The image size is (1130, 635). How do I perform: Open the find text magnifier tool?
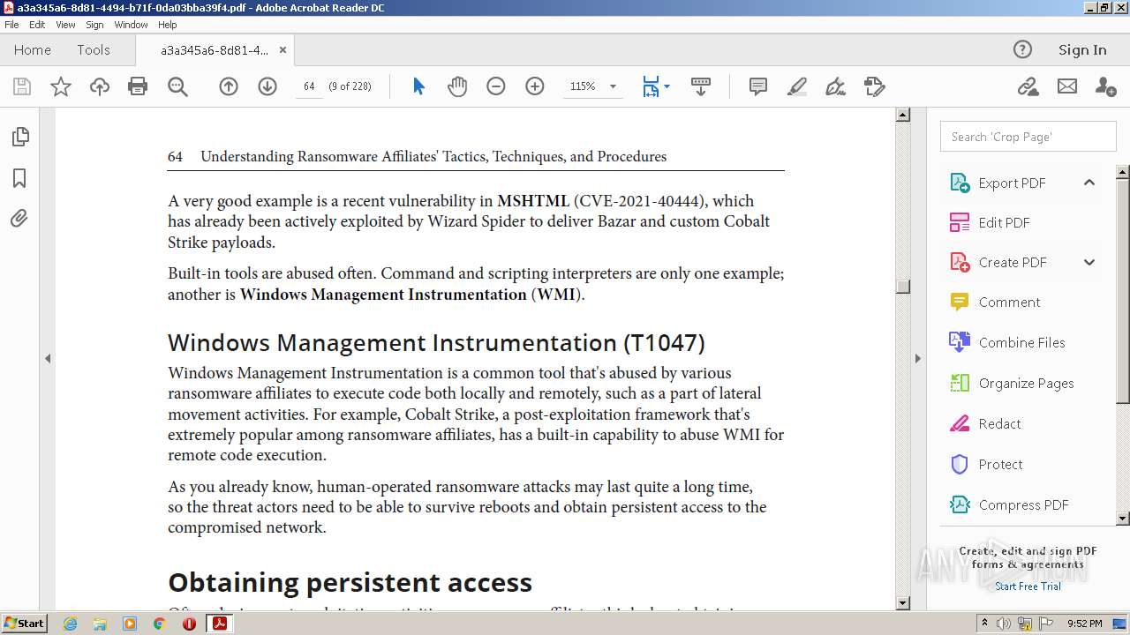tap(177, 86)
